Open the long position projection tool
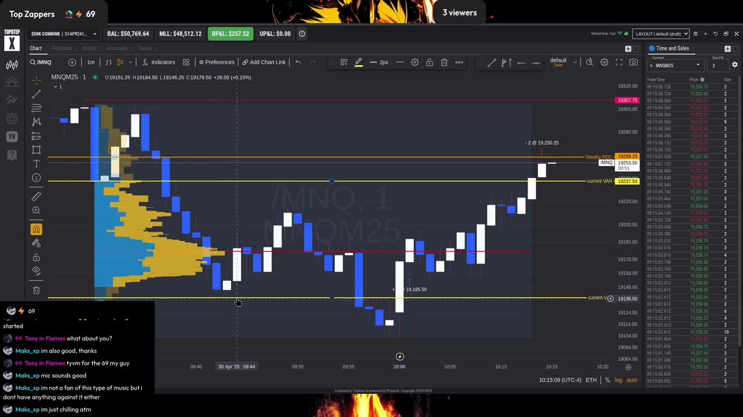This screenshot has height=417, width=743. [36, 136]
